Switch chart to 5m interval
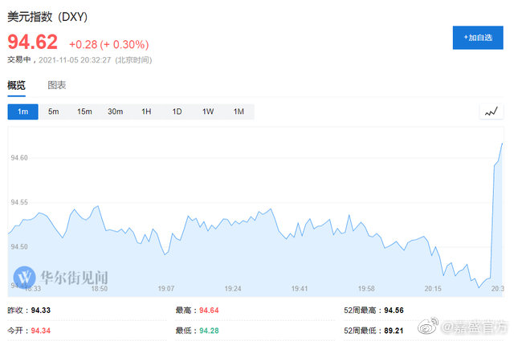The width and height of the screenshot is (514, 341). coord(53,112)
